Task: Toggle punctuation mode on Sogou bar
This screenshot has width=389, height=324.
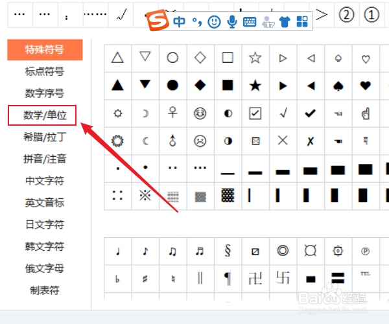Action: coord(197,22)
